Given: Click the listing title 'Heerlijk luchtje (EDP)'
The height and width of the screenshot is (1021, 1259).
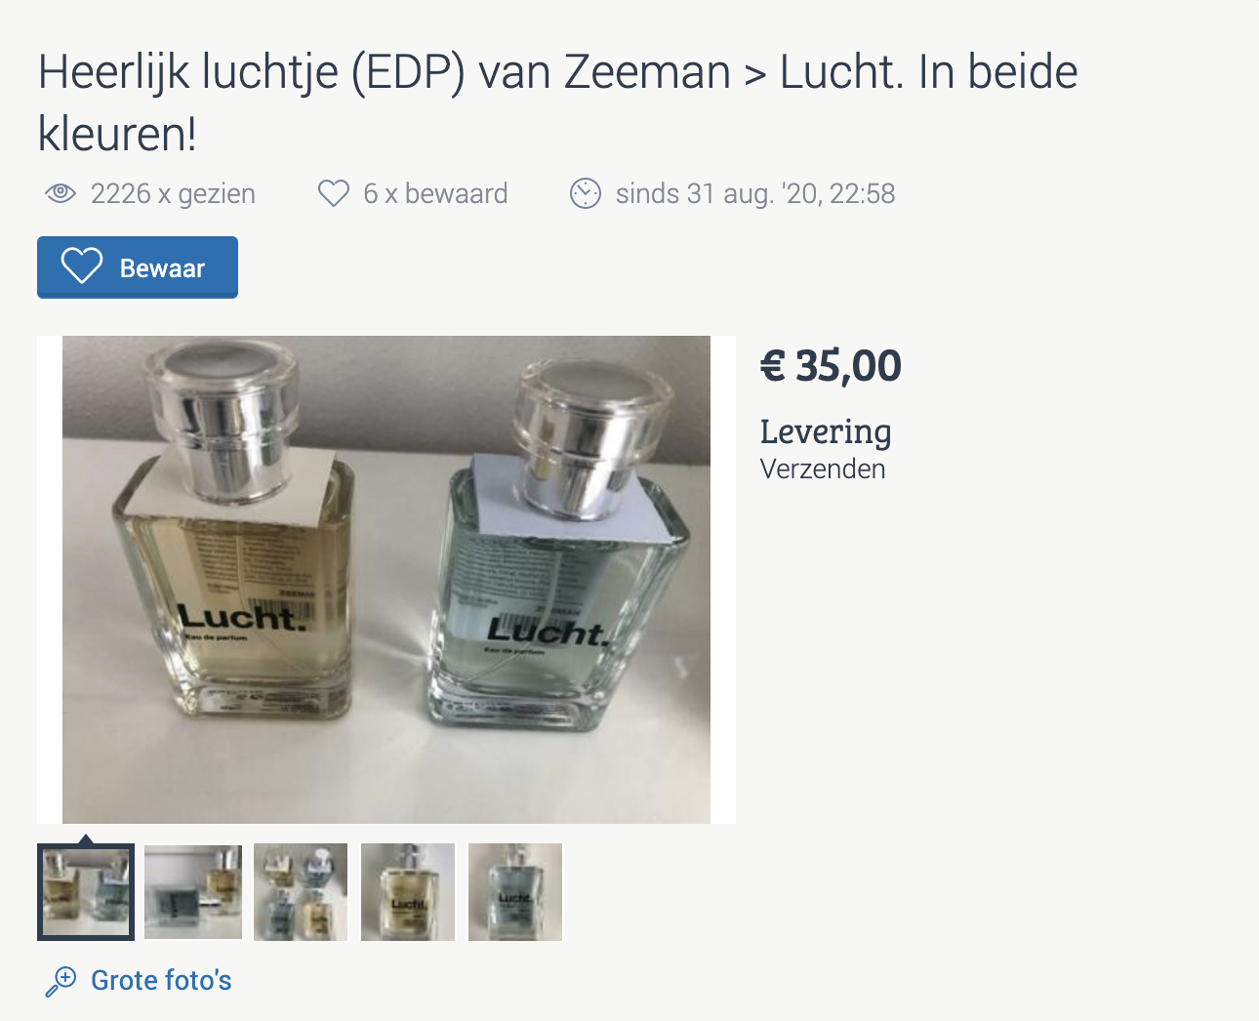Looking at the screenshot, I should [x=252, y=72].
